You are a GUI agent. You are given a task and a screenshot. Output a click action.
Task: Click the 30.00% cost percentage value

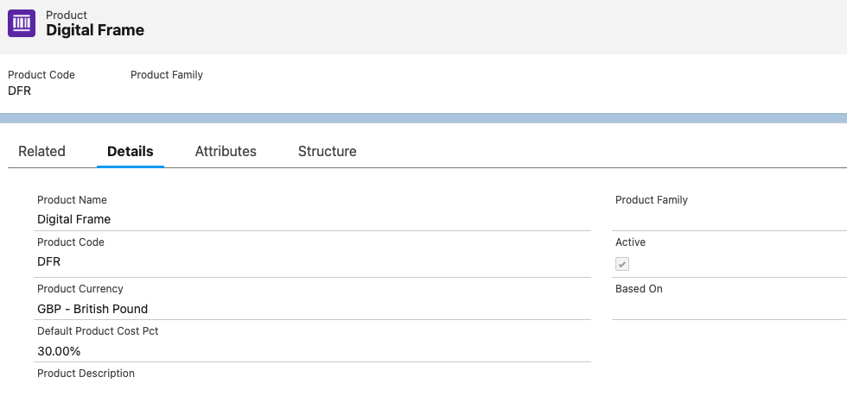[59, 351]
